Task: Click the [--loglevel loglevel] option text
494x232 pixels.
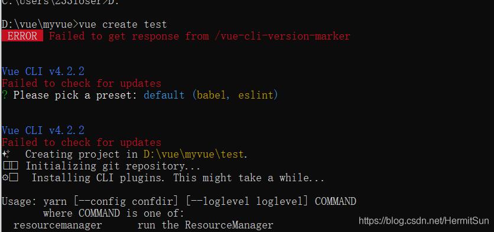Action: click(246, 201)
